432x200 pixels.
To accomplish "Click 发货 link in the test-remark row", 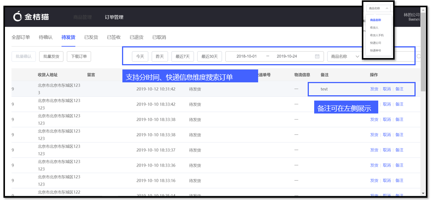I will click(x=374, y=89).
